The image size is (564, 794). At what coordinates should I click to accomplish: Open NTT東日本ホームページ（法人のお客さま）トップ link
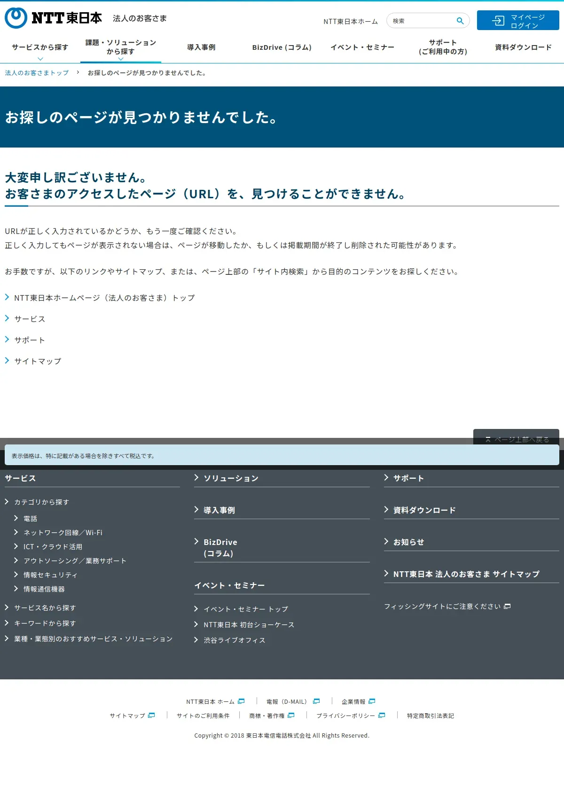coord(104,298)
